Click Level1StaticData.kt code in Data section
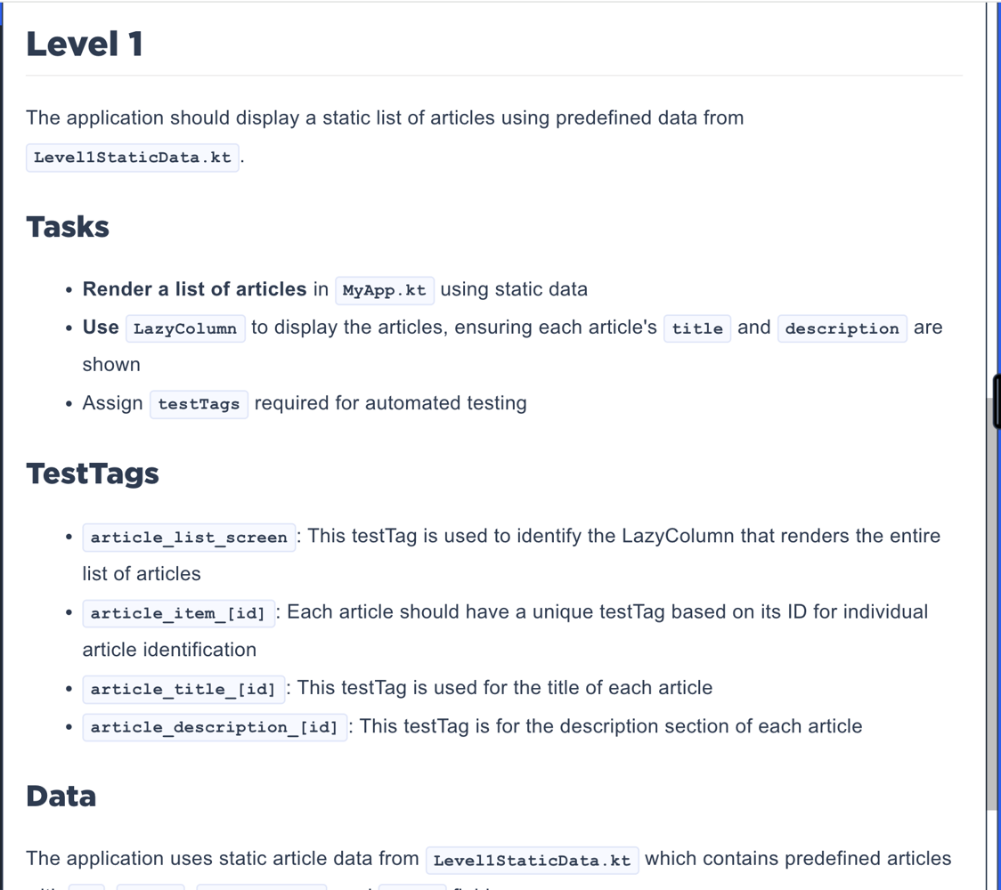The width and height of the screenshot is (1001, 890). click(532, 860)
